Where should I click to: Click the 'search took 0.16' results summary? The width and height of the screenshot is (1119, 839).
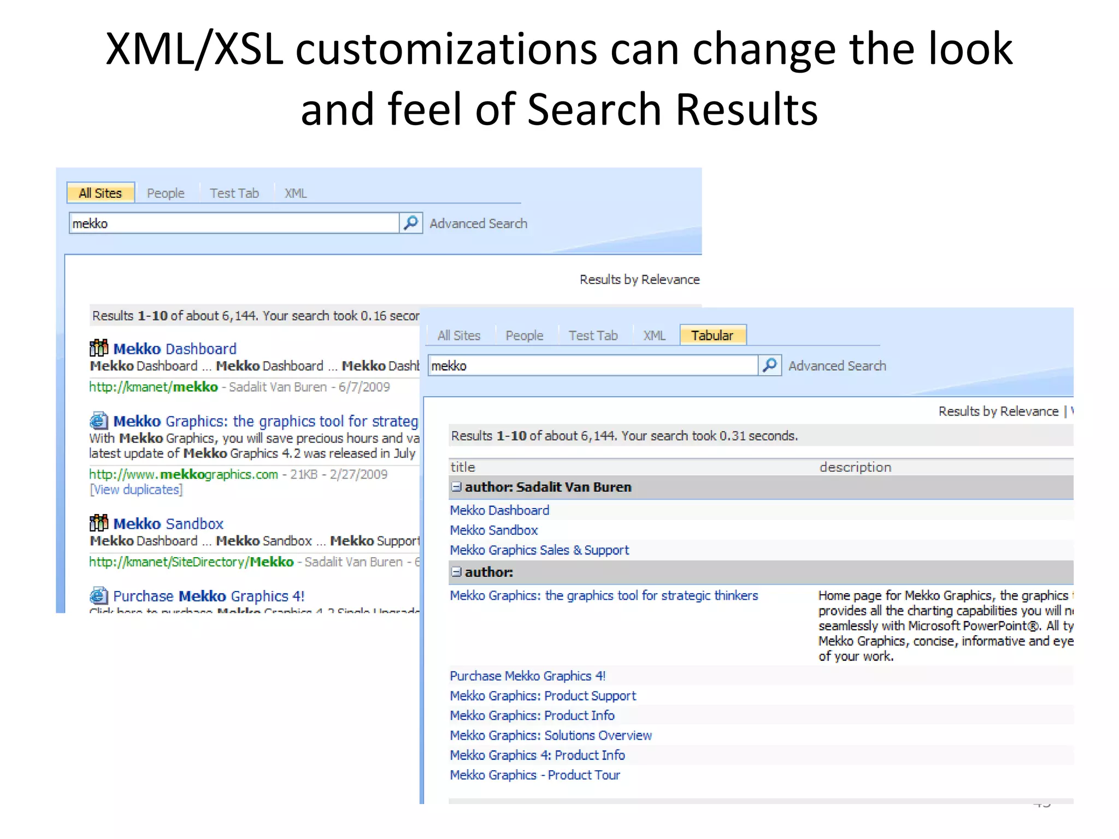click(256, 316)
